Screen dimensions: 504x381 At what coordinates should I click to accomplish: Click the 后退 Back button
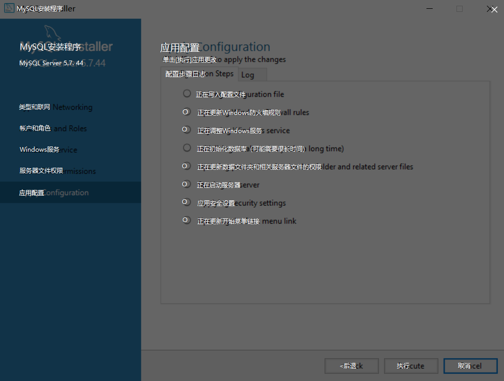pyautogui.click(x=352, y=366)
